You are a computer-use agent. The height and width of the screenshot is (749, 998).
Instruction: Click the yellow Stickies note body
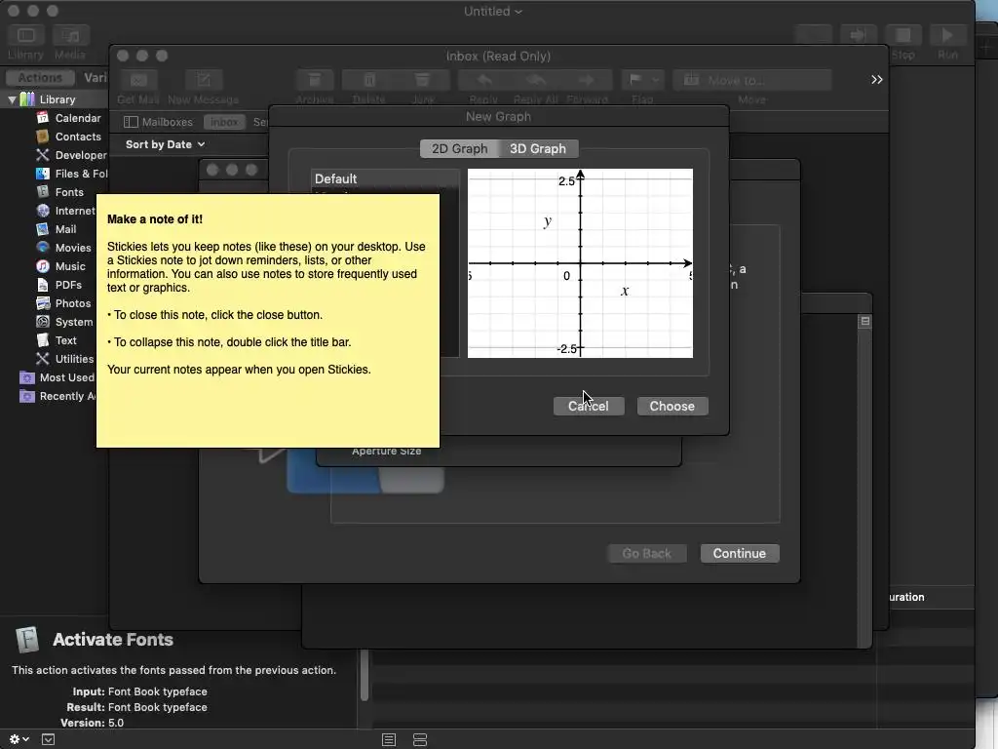(268, 320)
